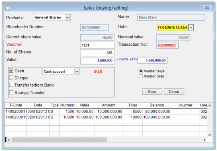The image size is (217, 151).
Task: Click the table scroll up arrow
Action: point(210,106)
